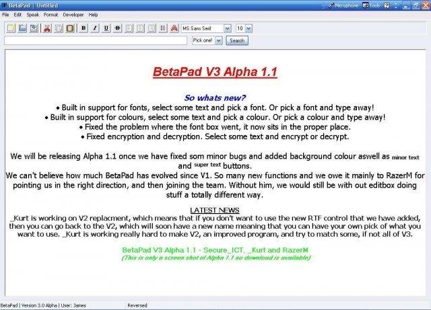Click into the search text field

(96, 40)
